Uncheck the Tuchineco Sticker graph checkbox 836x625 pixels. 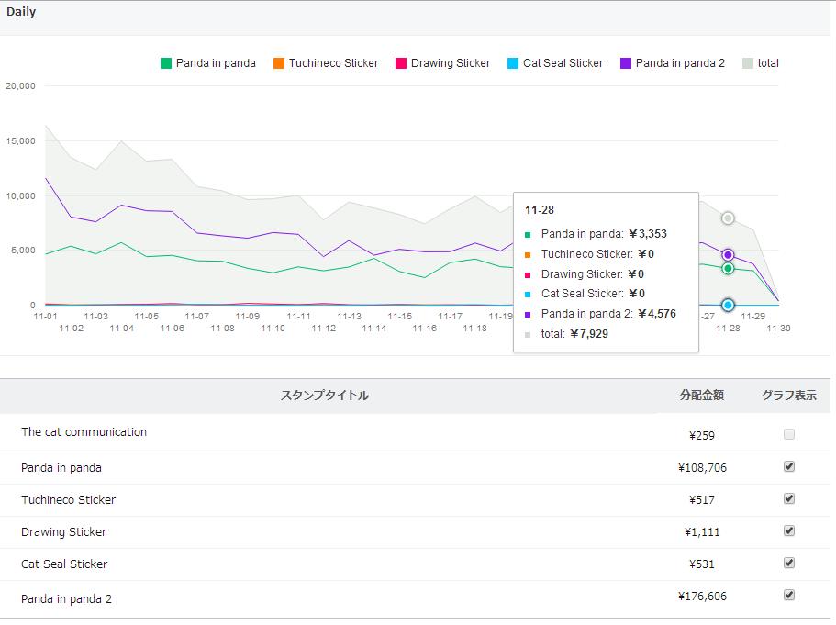(789, 498)
